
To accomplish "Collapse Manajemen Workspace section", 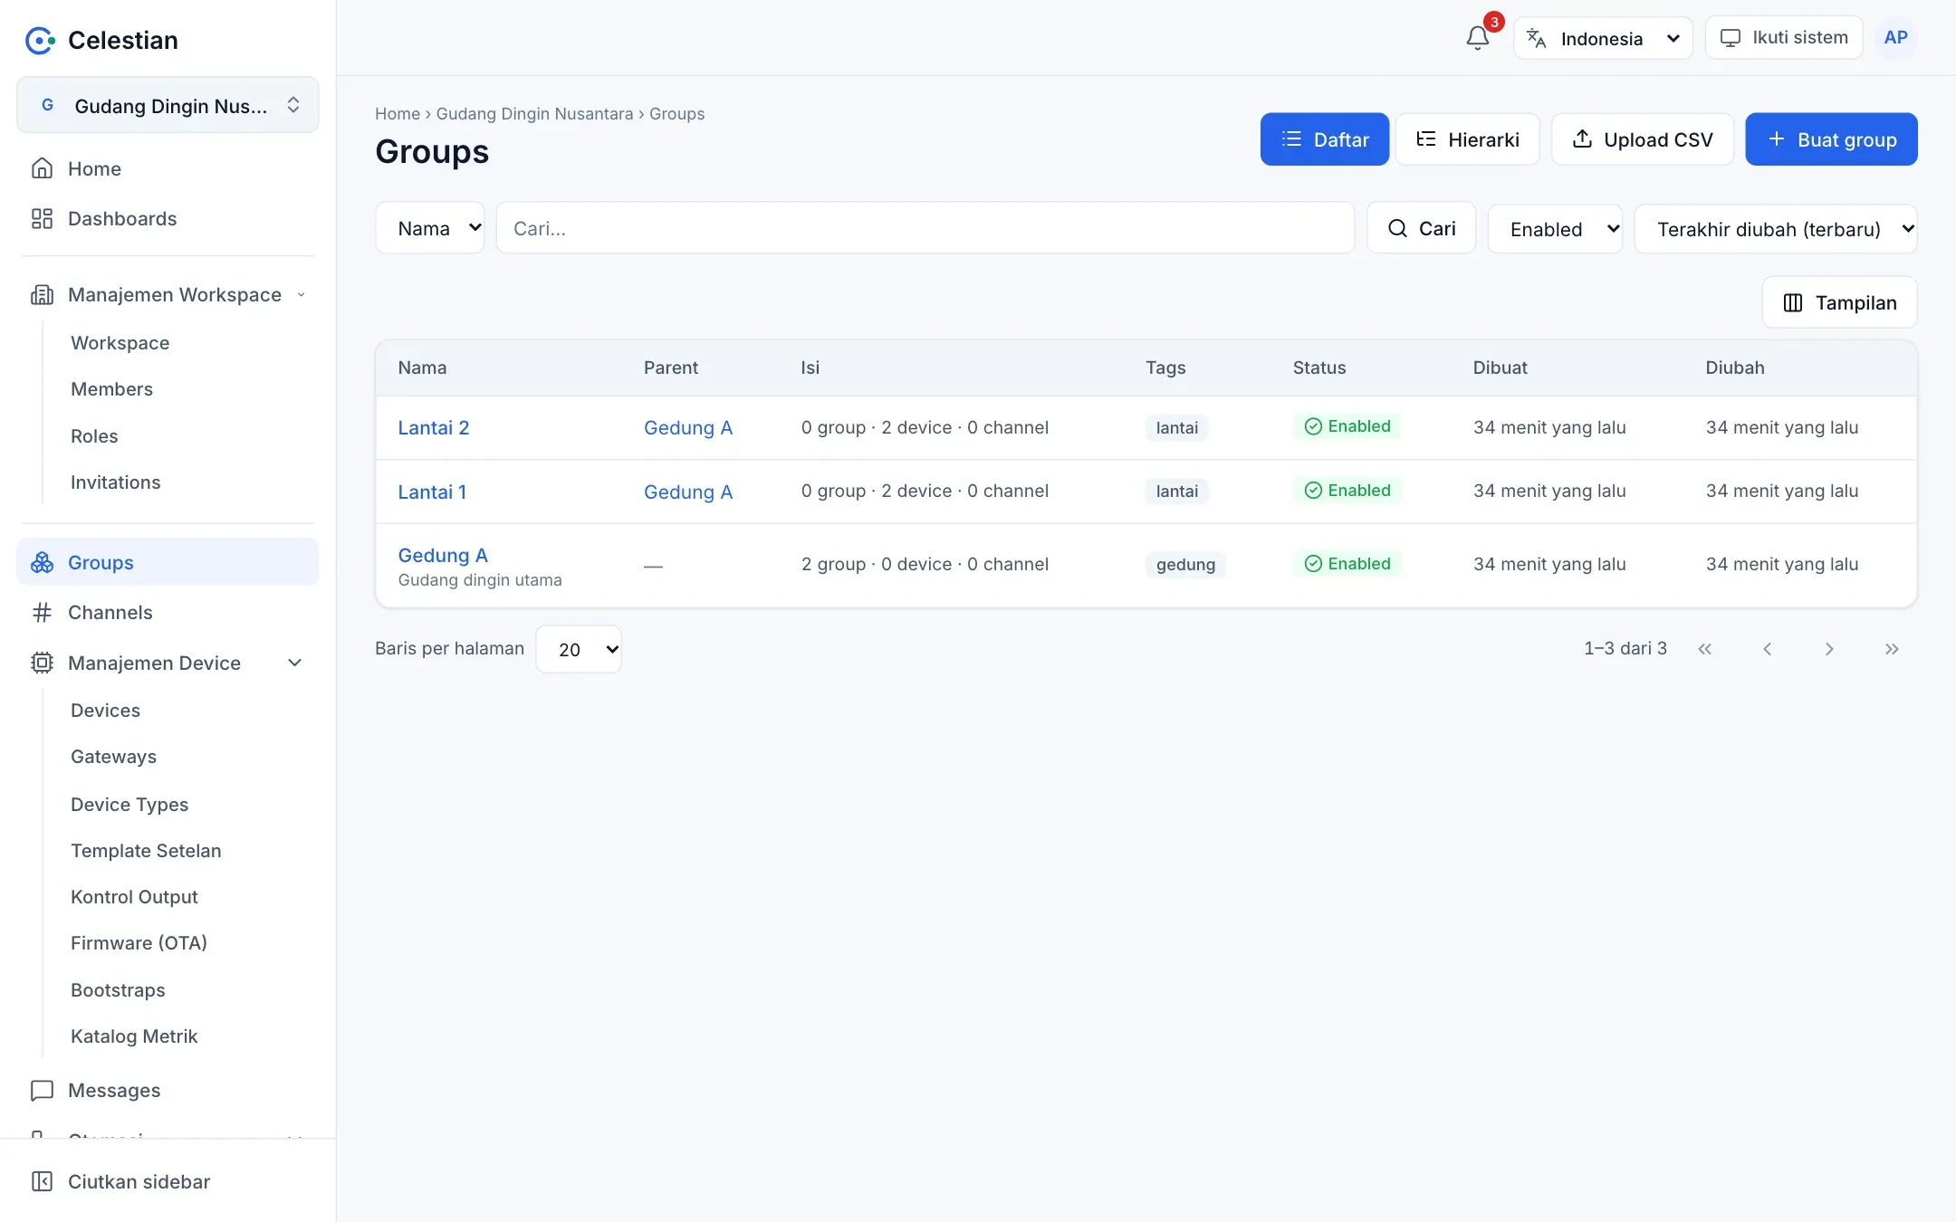I will click(168, 294).
